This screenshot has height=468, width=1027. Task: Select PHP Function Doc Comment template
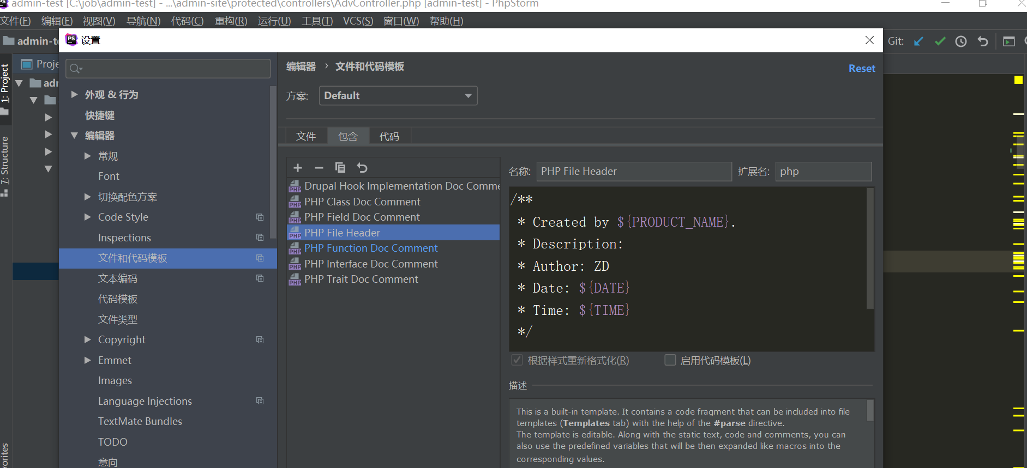click(x=393, y=248)
